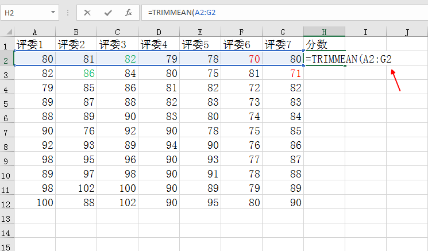Cancel the formula entry with X icon
The width and height of the screenshot is (428, 251).
coord(87,13)
